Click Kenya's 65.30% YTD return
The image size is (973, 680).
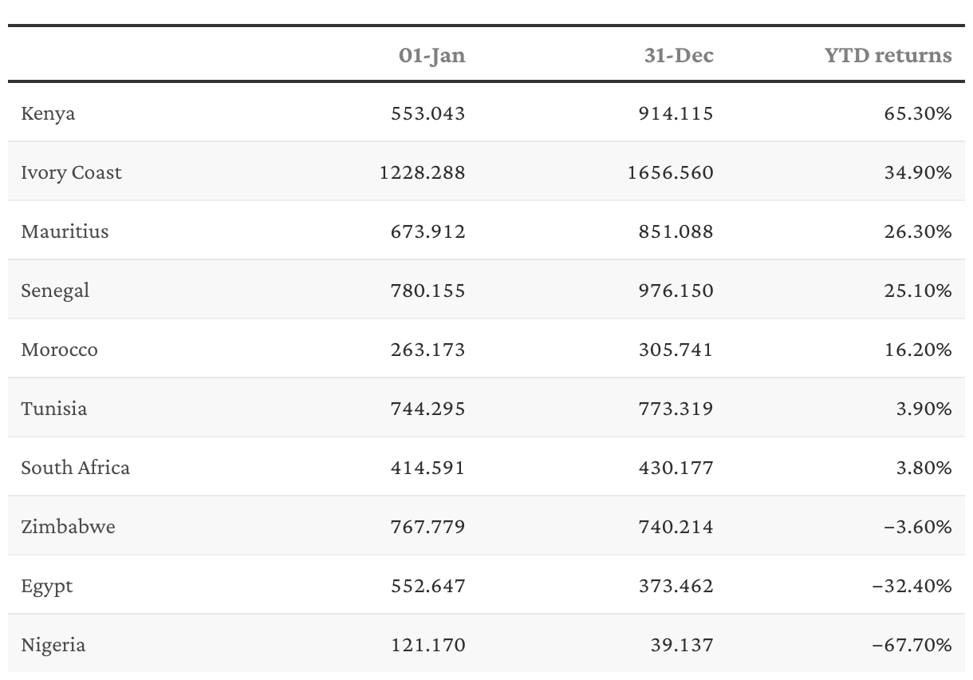[x=918, y=113]
